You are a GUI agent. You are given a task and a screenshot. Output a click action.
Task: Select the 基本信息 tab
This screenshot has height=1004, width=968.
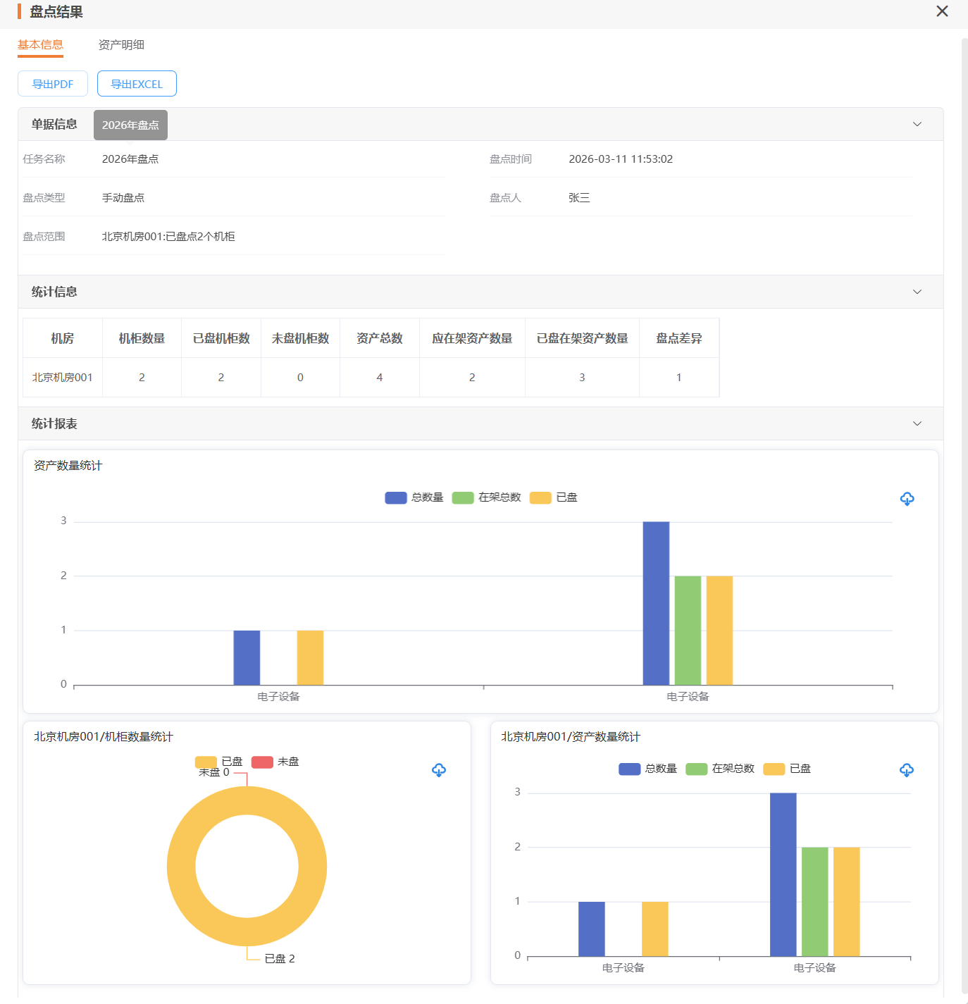point(40,44)
